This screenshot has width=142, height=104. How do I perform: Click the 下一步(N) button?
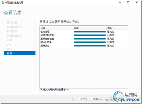click(95, 99)
